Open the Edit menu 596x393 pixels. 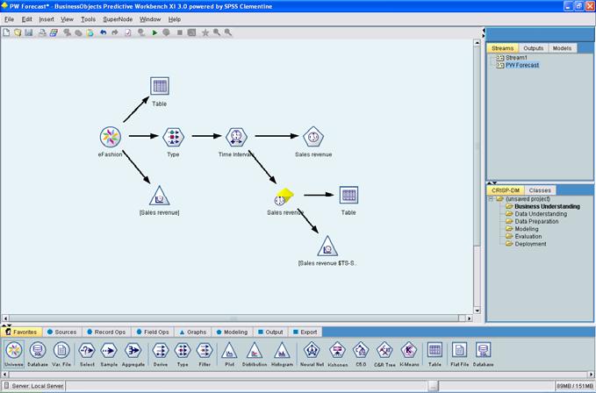click(26, 19)
